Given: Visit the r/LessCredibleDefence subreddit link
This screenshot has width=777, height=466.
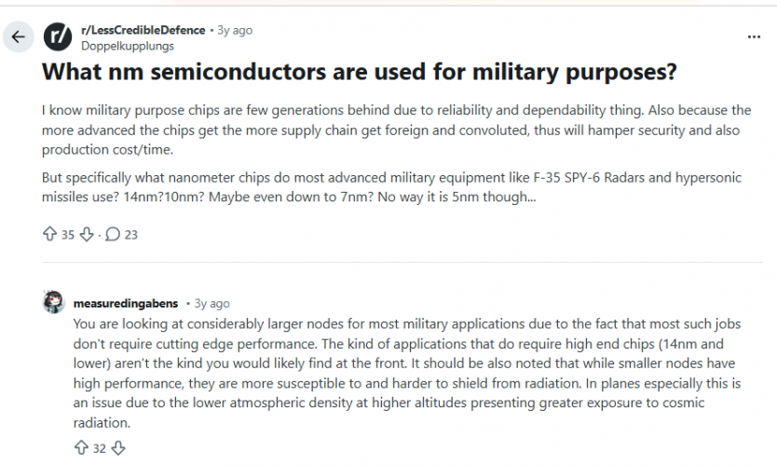Looking at the screenshot, I should click(144, 30).
